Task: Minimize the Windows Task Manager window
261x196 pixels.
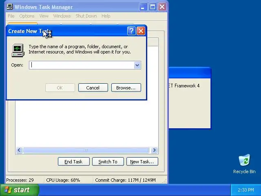Action: 143,7
